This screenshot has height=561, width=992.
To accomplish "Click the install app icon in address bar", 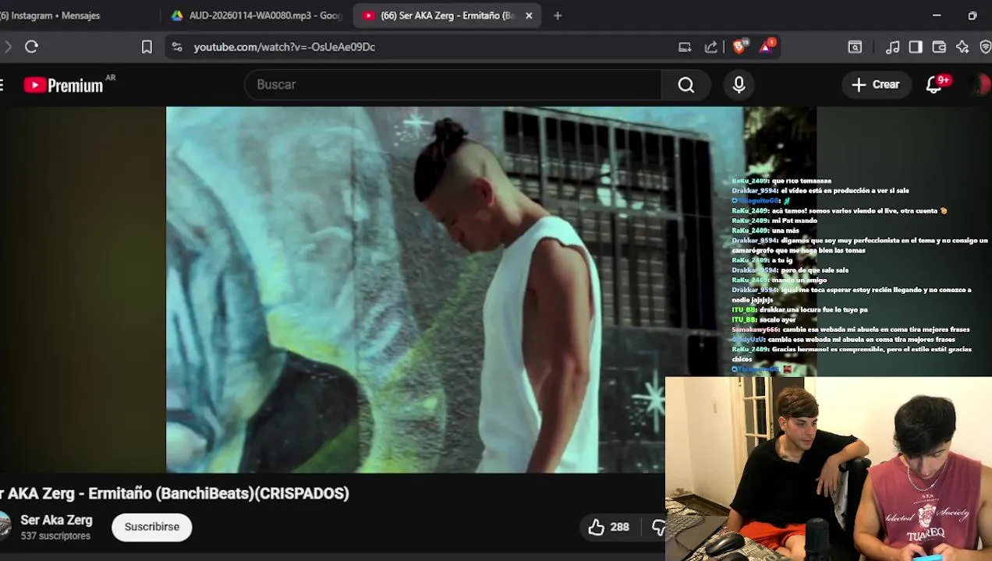I will (685, 47).
